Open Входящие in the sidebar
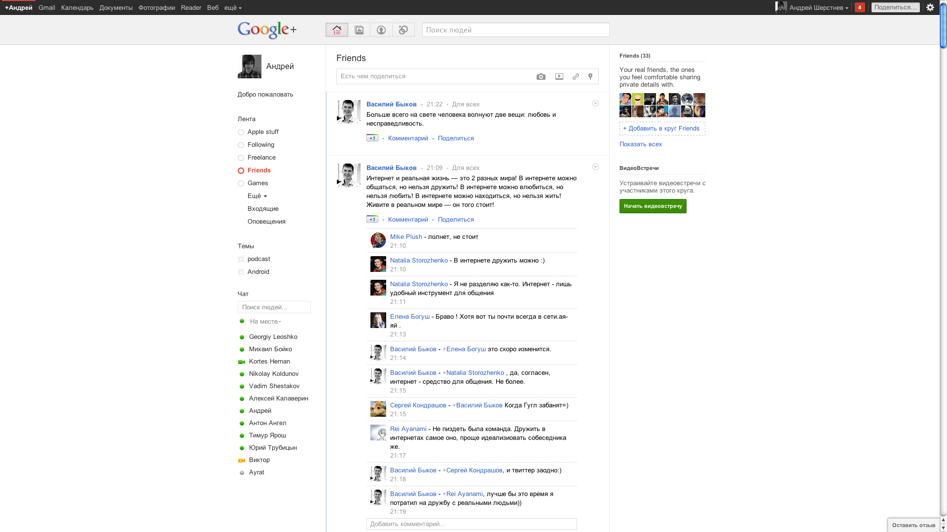 (263, 209)
